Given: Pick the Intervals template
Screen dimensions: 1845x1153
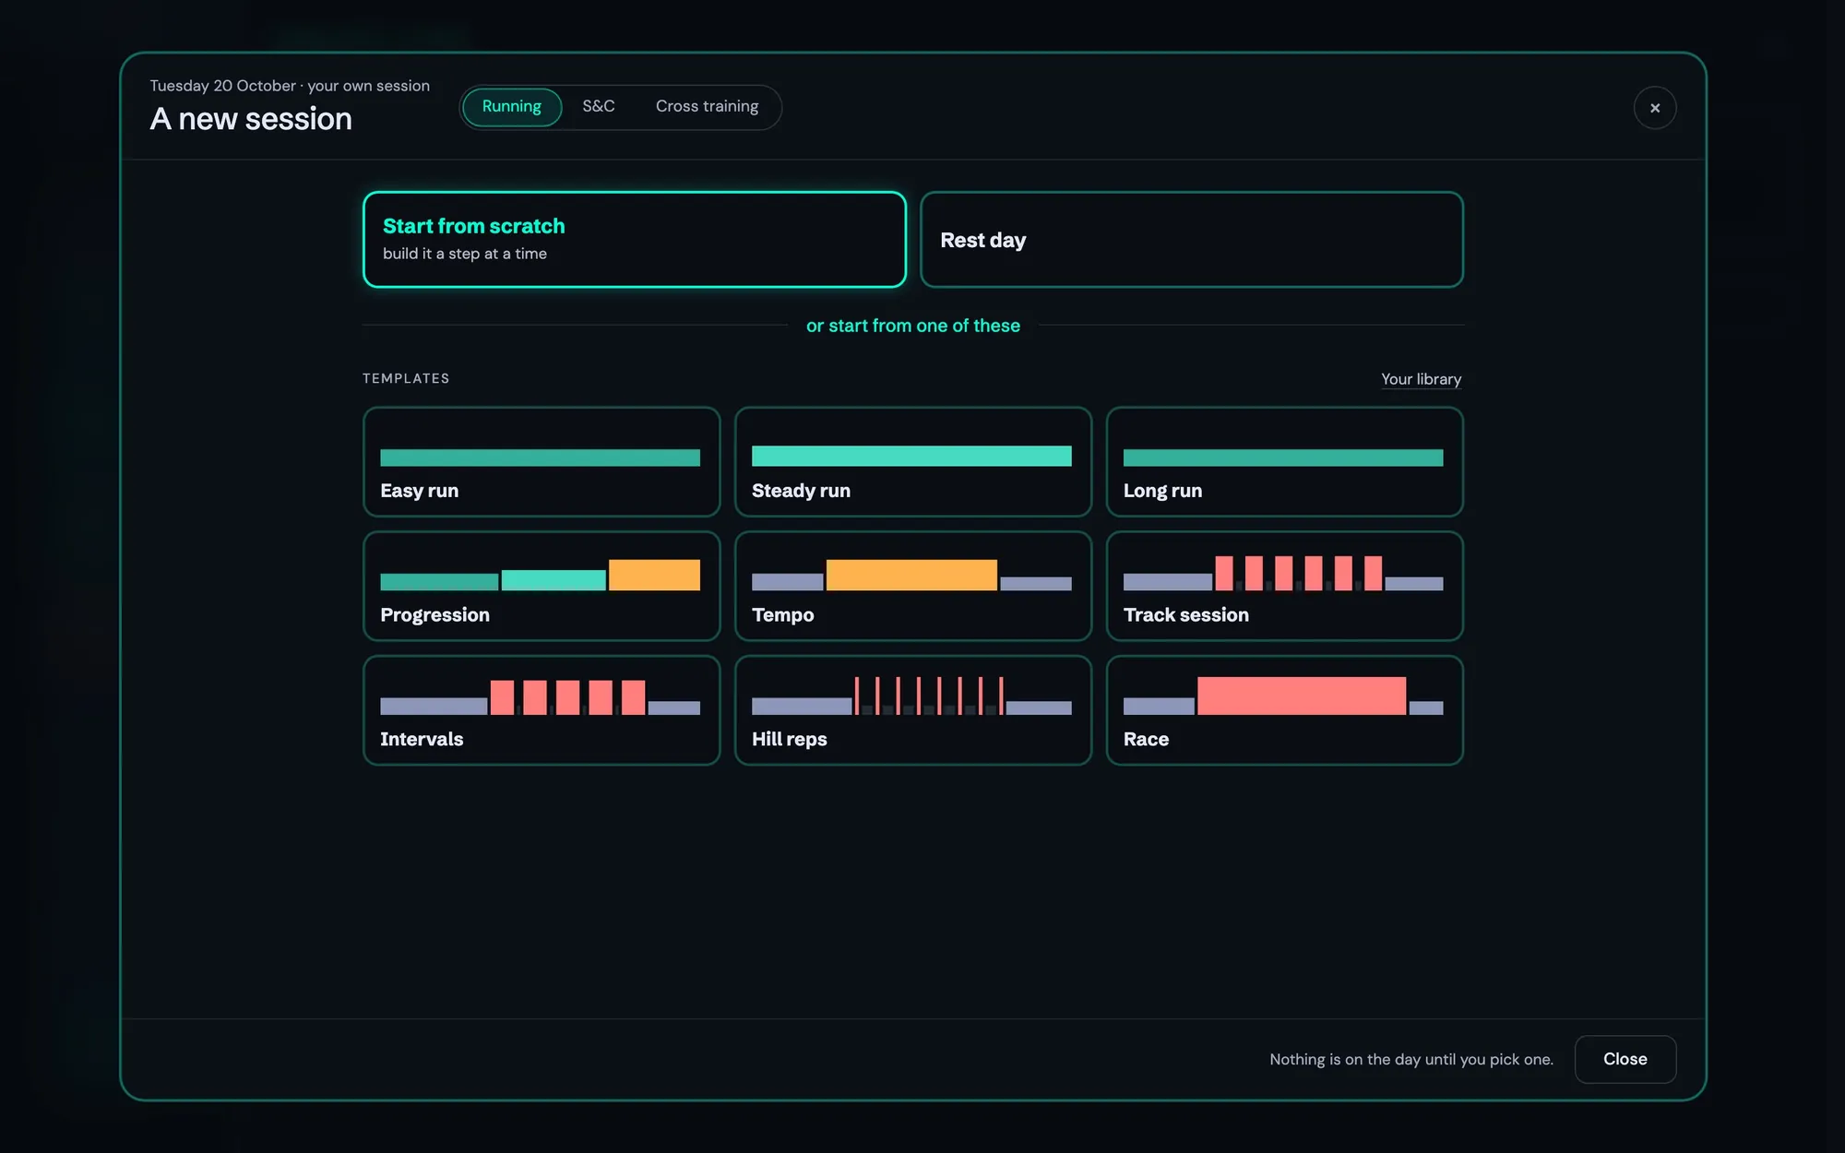Looking at the screenshot, I should click(x=542, y=710).
